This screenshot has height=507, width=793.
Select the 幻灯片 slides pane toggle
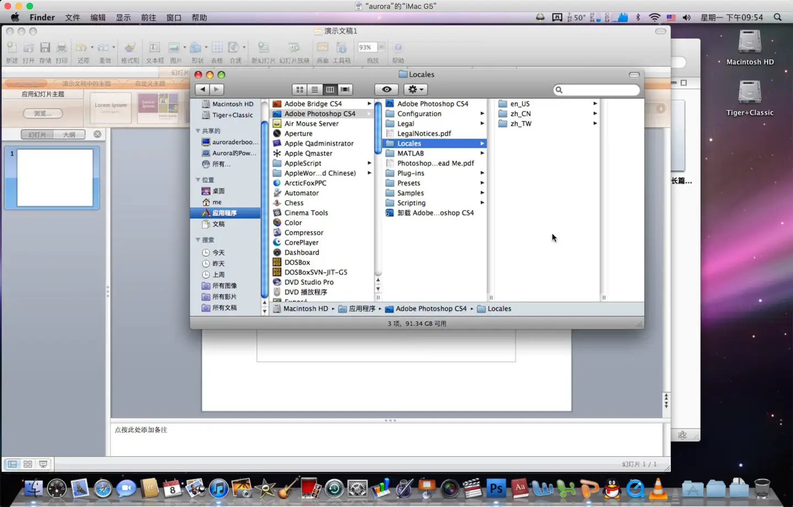37,134
